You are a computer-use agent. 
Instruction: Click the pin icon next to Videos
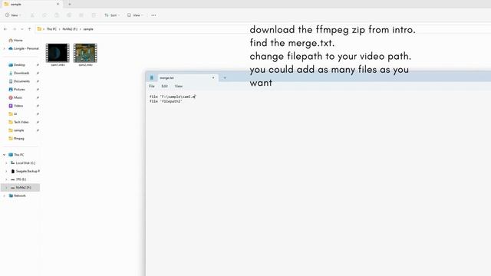click(38, 106)
